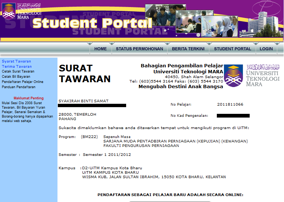The width and height of the screenshot is (284, 202).
Task: Click student number 2011811066
Action: 230,104
